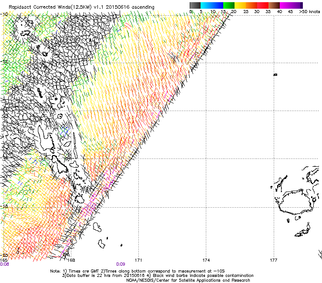322x283 pixels.
Task: Click the red 30-35 knots legend segment
Action: click(263, 5)
